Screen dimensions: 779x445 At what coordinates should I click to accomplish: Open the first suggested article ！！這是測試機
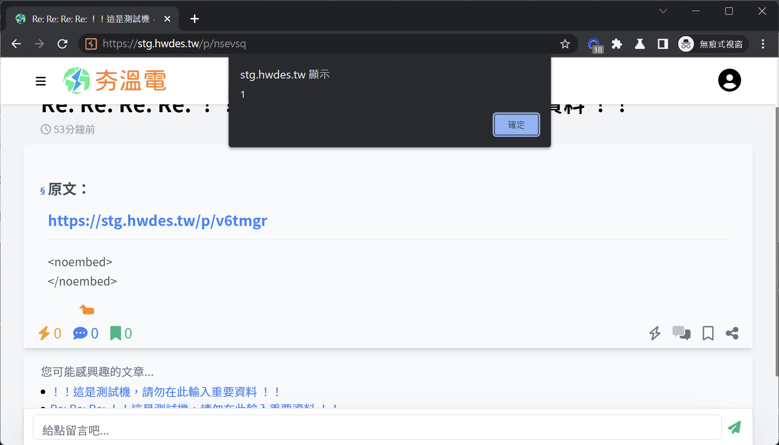pos(166,392)
